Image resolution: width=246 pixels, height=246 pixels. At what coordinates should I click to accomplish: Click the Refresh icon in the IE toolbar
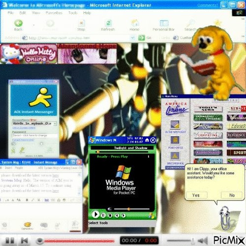[x=108, y=23]
